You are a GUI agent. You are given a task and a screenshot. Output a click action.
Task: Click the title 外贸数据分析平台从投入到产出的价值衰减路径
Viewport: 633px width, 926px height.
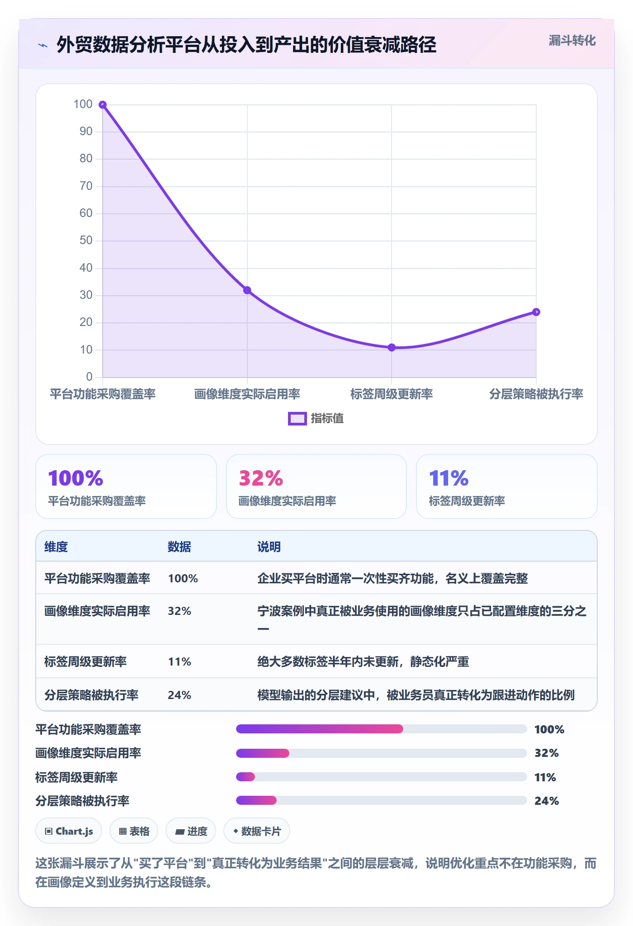click(246, 45)
